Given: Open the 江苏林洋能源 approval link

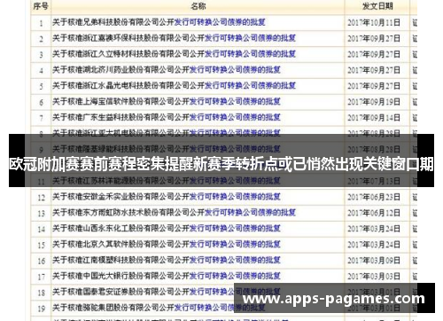Looking at the screenshot, I should coord(167,181).
